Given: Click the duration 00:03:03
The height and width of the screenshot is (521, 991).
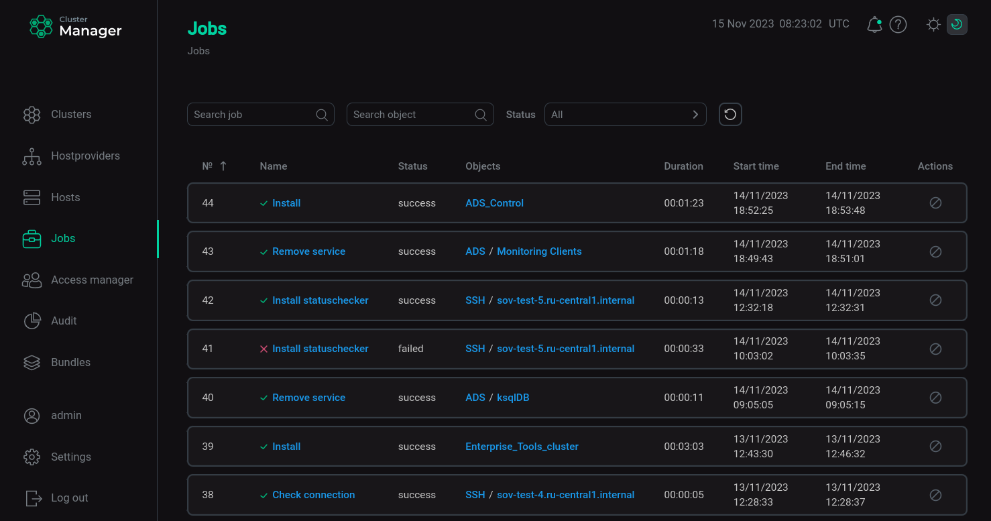Looking at the screenshot, I should (683, 447).
